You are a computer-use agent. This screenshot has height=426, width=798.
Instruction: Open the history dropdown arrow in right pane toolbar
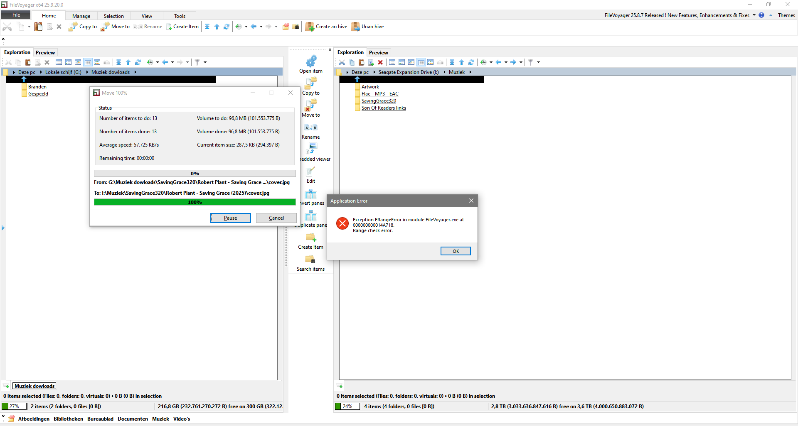click(x=491, y=62)
